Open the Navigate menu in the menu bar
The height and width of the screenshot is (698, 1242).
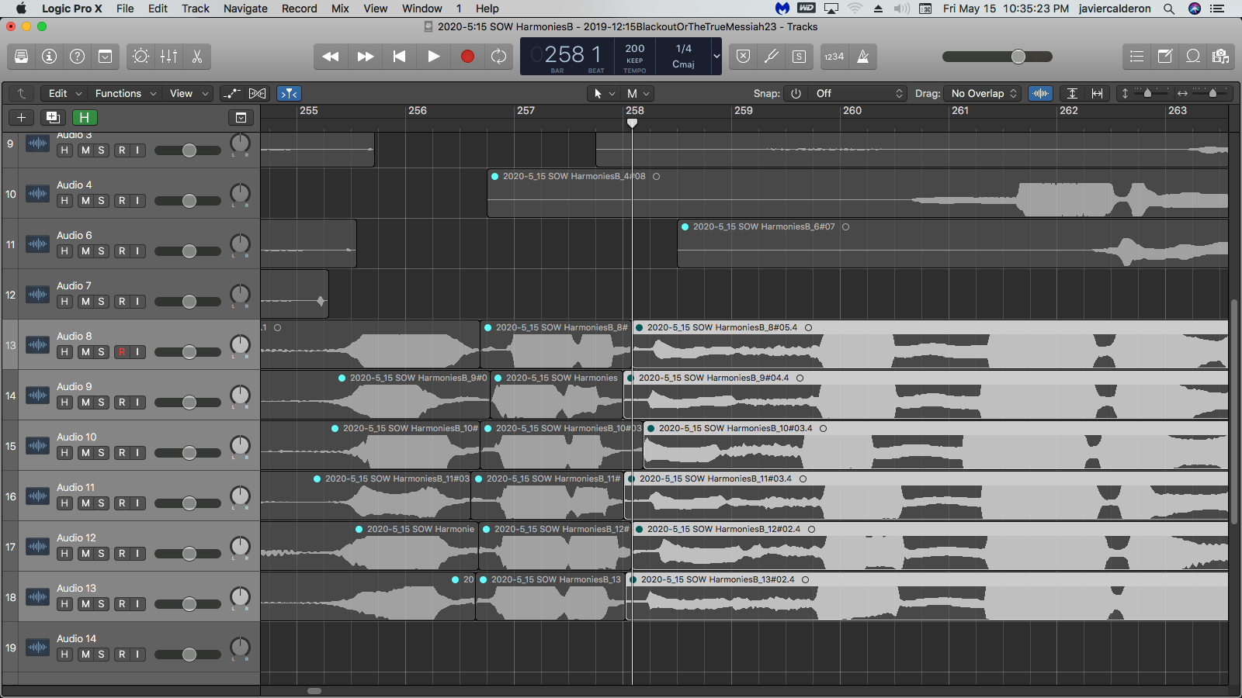245,9
